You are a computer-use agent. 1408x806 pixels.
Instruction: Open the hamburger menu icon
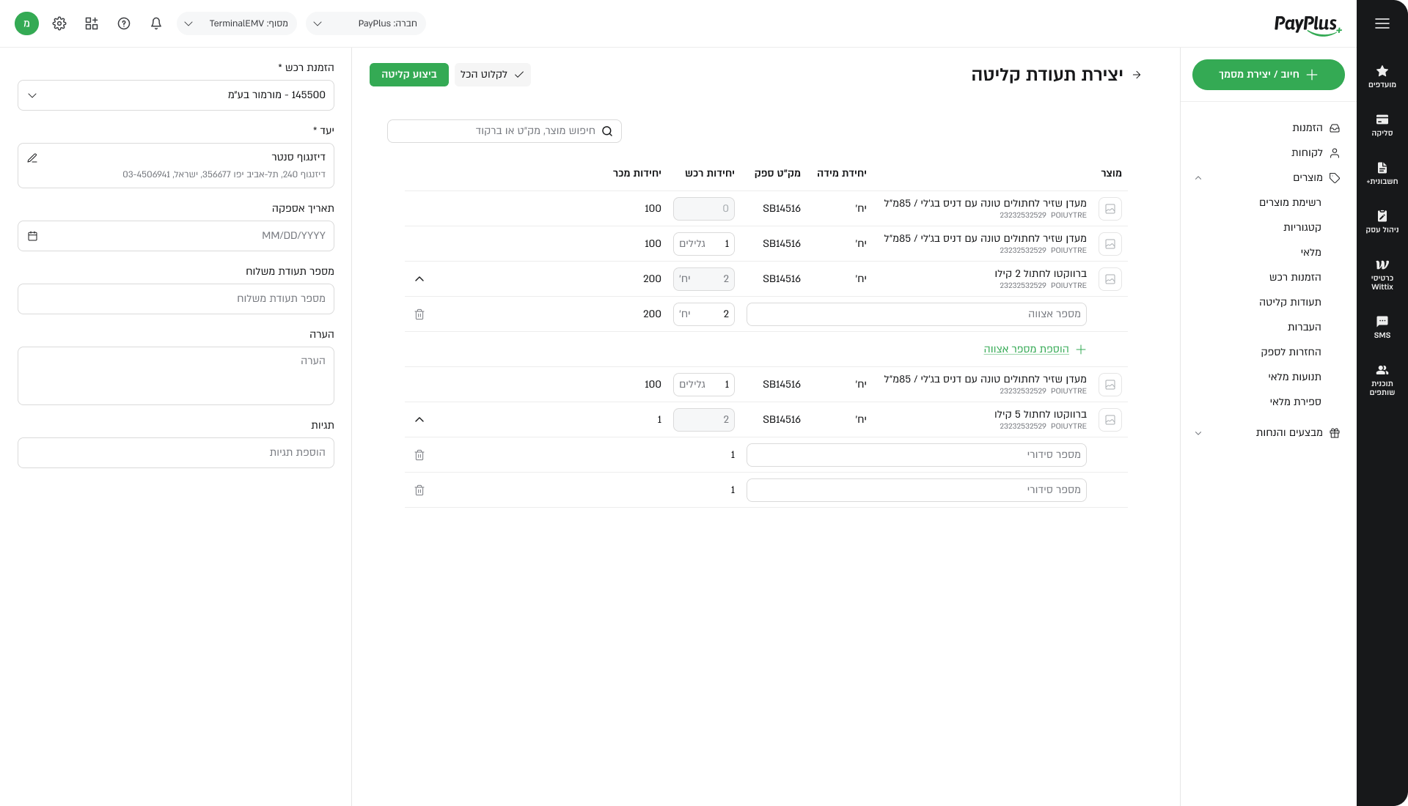click(1382, 23)
